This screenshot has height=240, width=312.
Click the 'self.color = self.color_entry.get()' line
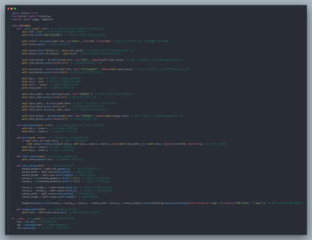tap(61, 213)
